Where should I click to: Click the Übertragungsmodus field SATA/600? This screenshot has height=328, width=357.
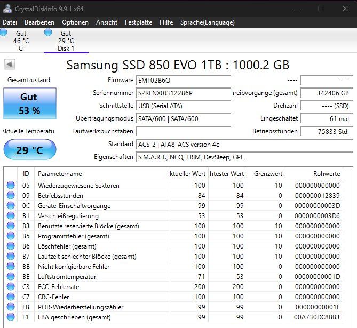(x=183, y=118)
